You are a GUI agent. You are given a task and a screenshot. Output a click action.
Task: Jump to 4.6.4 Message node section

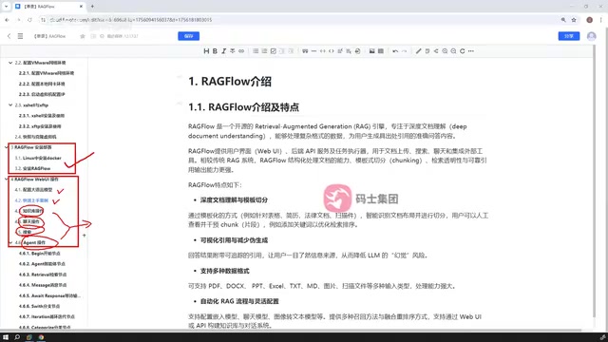pos(43,285)
